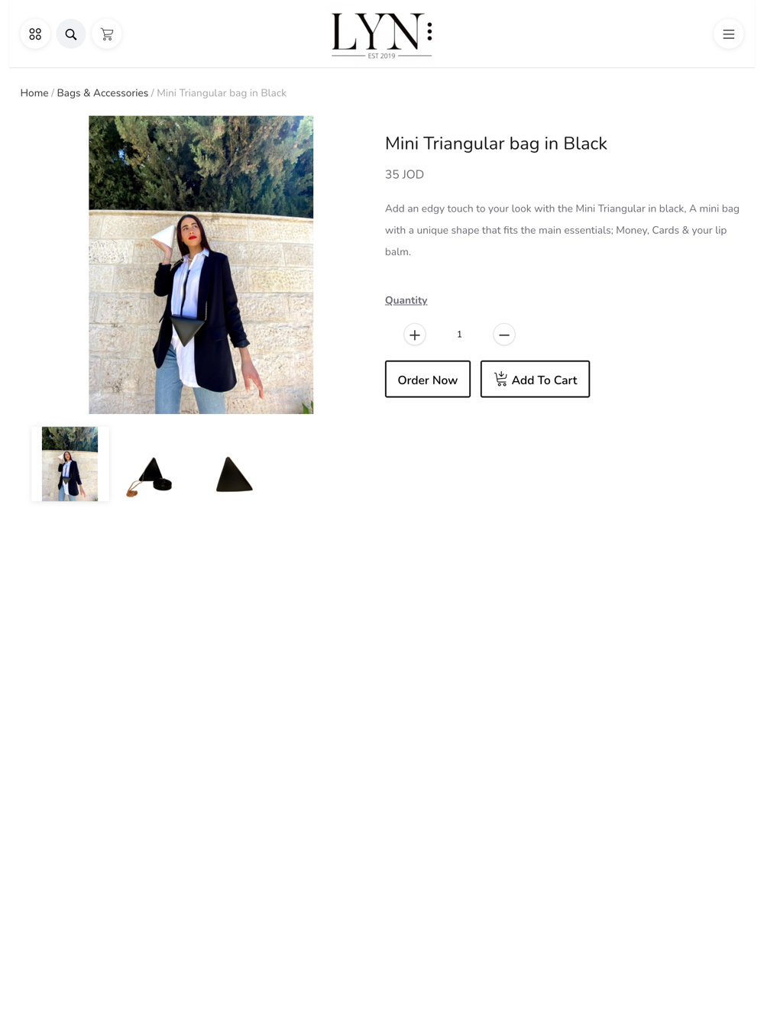Open Bags & Accessories breadcrumb link
The width and height of the screenshot is (764, 1019).
click(x=102, y=93)
